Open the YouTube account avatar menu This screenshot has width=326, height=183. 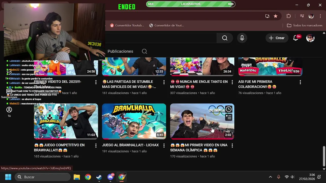coord(310,38)
